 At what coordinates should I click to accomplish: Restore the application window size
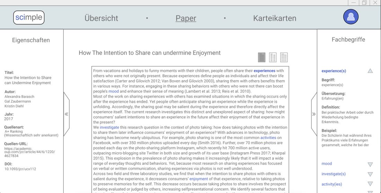tap(364, 3)
